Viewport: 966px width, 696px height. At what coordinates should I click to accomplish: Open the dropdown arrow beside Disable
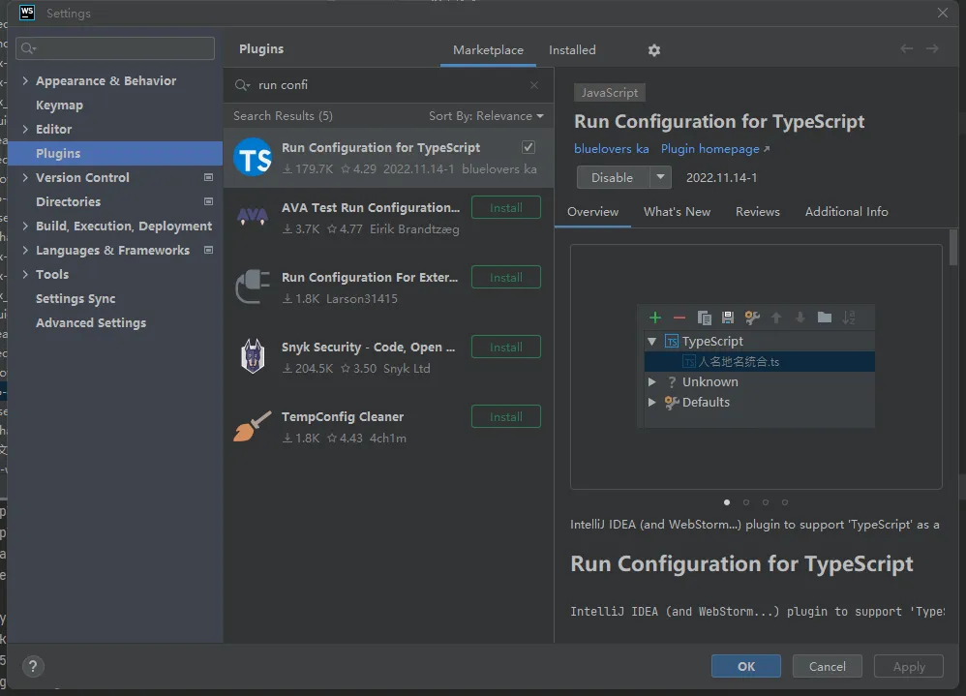(660, 177)
